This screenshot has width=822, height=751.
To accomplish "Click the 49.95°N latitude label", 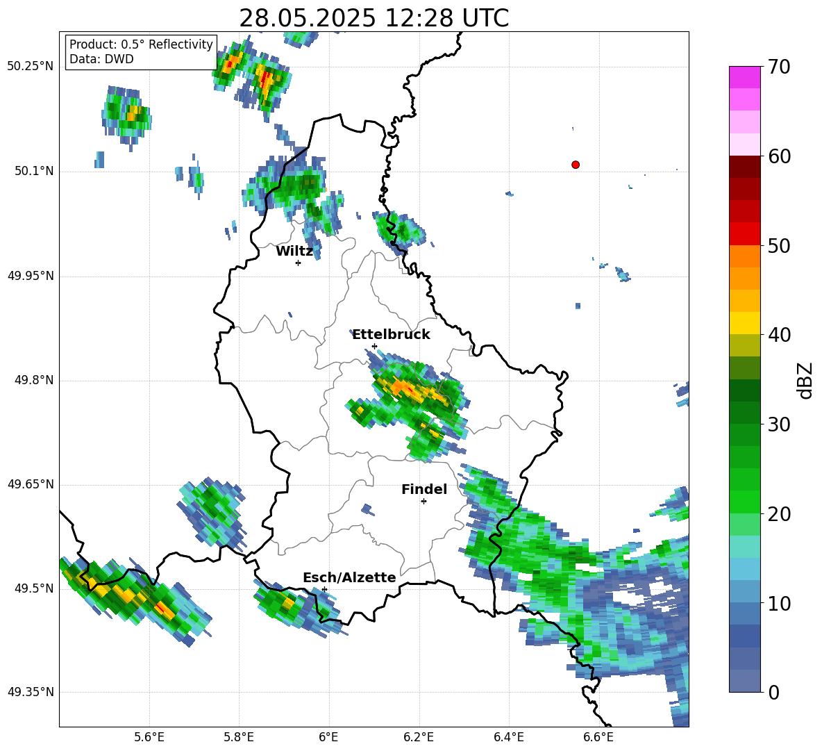I will point(31,276).
